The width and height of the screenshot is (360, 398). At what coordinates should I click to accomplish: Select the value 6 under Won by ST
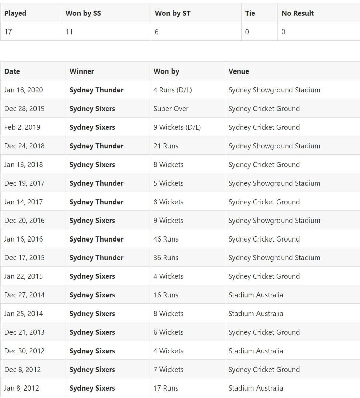tap(157, 32)
